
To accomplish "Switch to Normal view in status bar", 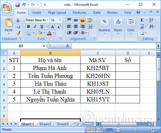I will (x=89, y=129).
